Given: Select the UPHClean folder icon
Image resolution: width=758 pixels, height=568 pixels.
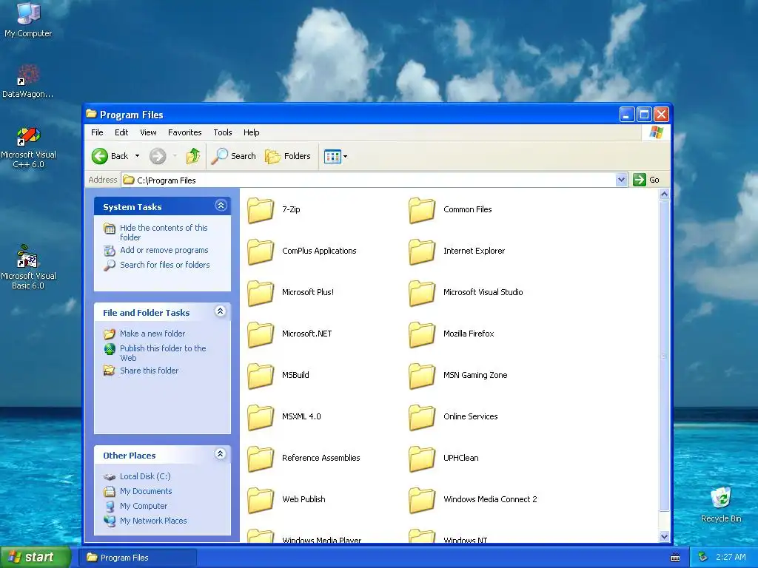Looking at the screenshot, I should [x=422, y=459].
